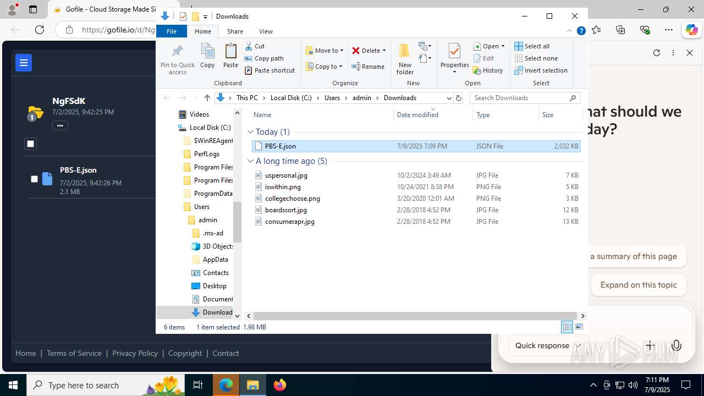Open Copy to dropdown

(324, 67)
